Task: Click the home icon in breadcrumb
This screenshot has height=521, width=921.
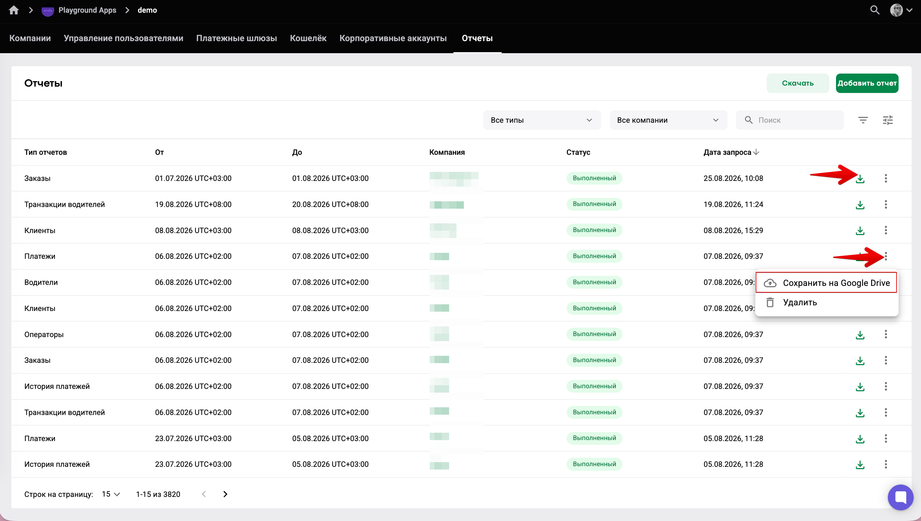Action: 14,10
